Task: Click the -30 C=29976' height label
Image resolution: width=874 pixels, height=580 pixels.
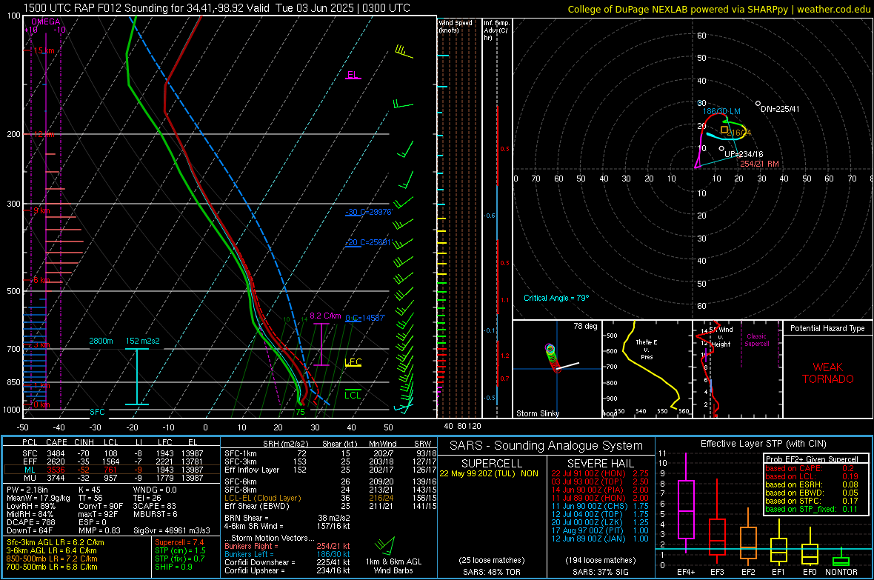Action: pos(369,212)
